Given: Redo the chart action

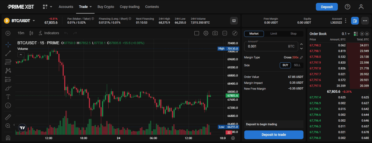Looking at the screenshot, I should pyautogui.click(x=75, y=33).
